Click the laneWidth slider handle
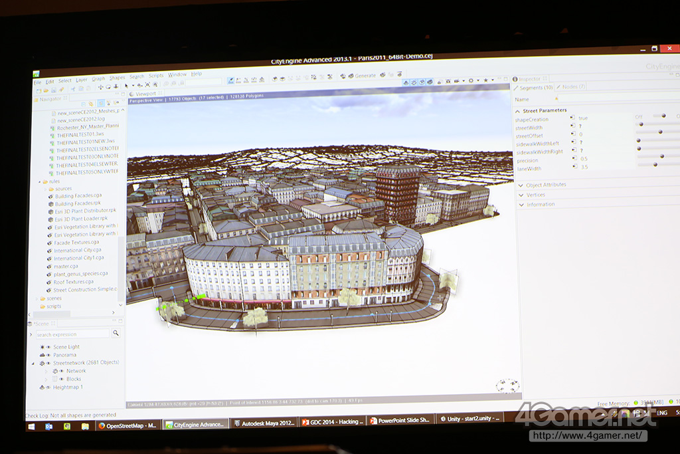The image size is (680, 454). point(655,165)
